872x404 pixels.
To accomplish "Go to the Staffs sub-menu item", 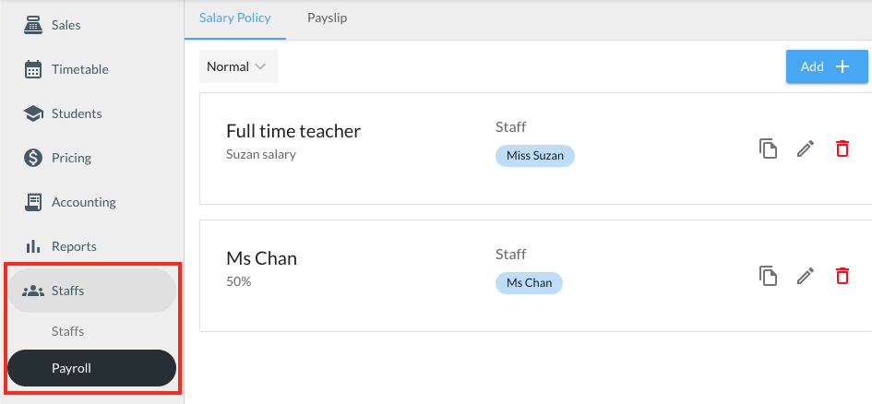I will pos(68,331).
